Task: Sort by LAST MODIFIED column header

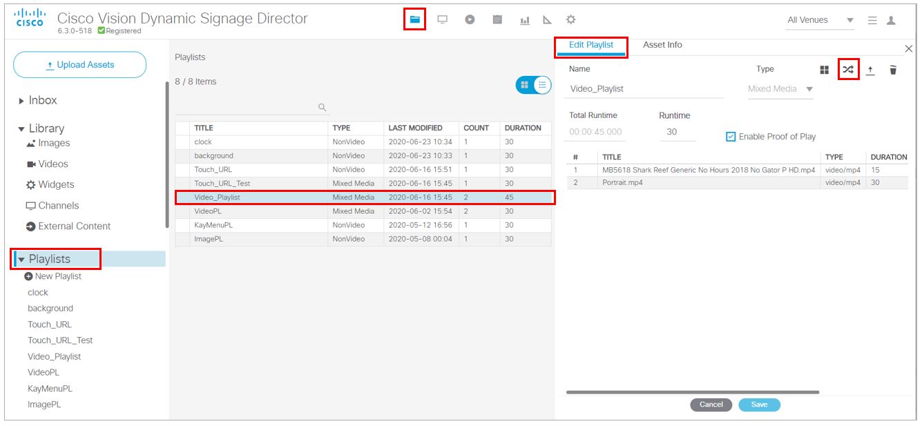Action: coord(421,128)
